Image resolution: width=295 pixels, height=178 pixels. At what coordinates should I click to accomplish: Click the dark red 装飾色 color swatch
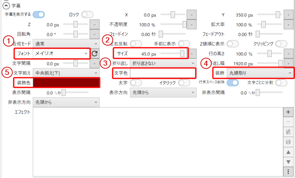(x=66, y=83)
